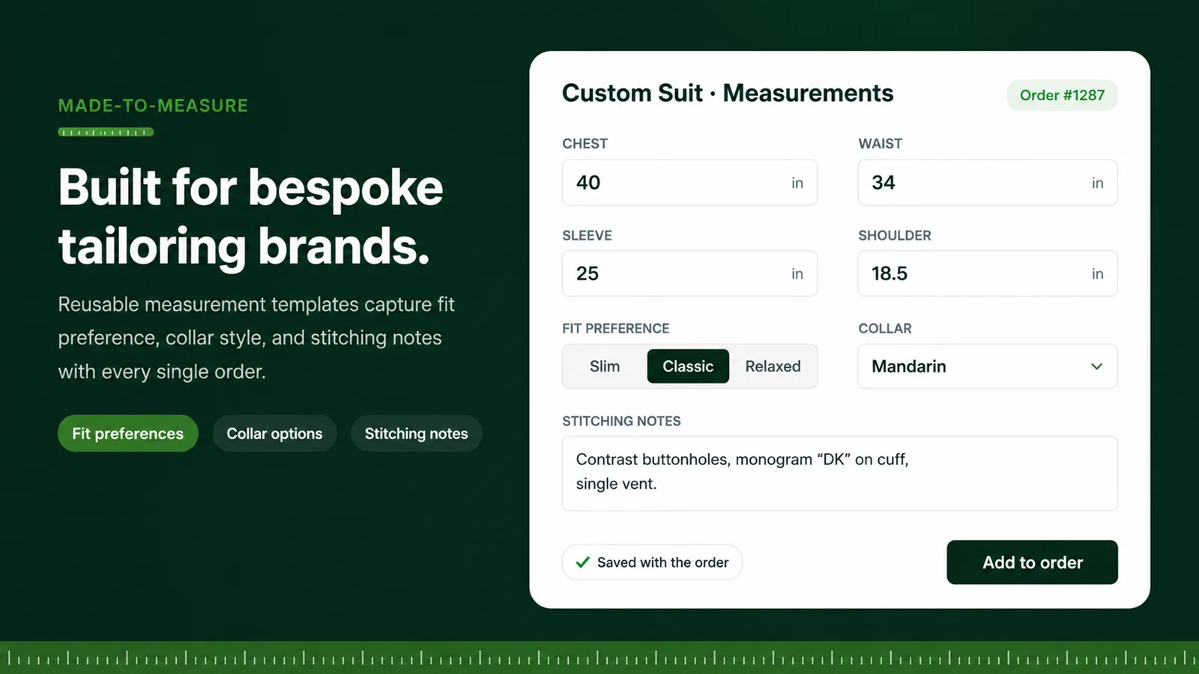This screenshot has height=674, width=1199.
Task: Choose the Classic fit option
Action: tap(688, 366)
